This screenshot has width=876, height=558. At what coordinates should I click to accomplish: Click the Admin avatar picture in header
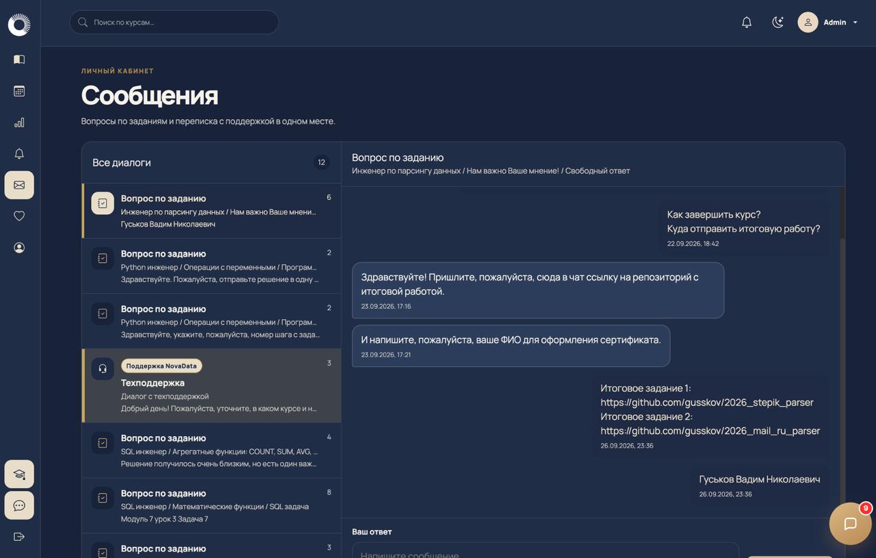tap(808, 23)
